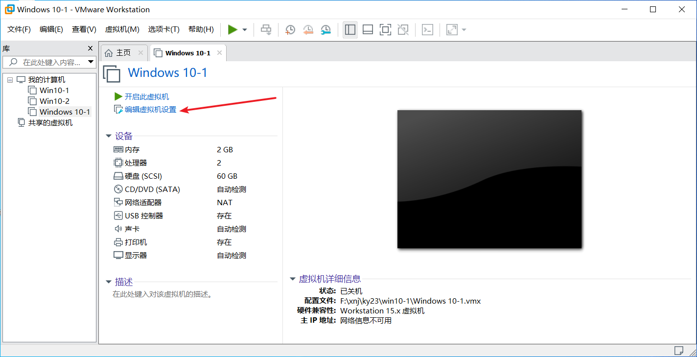This screenshot has height=357, width=697.
Task: Collapse the 我的计算机 tree node
Action: 10,80
